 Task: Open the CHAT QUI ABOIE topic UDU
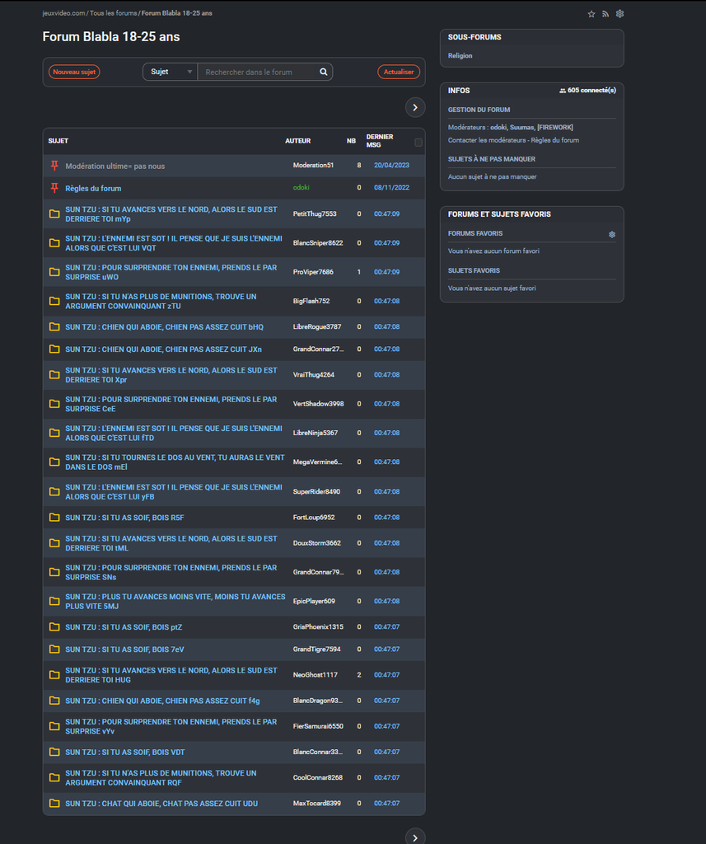click(x=161, y=804)
